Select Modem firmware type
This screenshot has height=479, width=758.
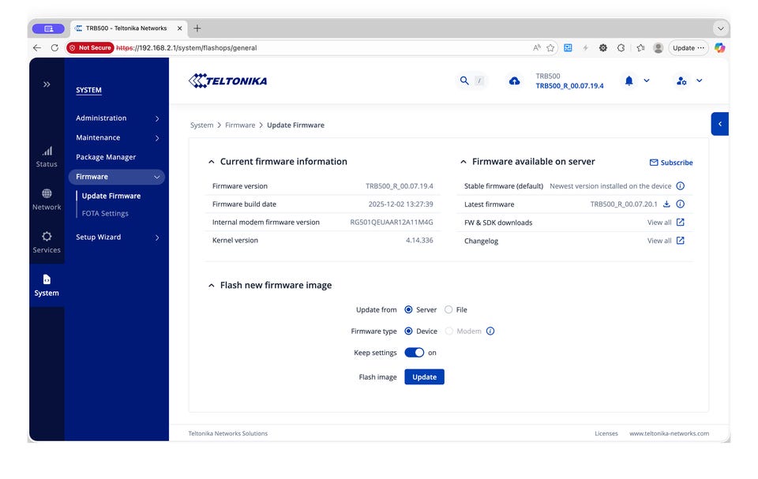pyautogui.click(x=449, y=331)
